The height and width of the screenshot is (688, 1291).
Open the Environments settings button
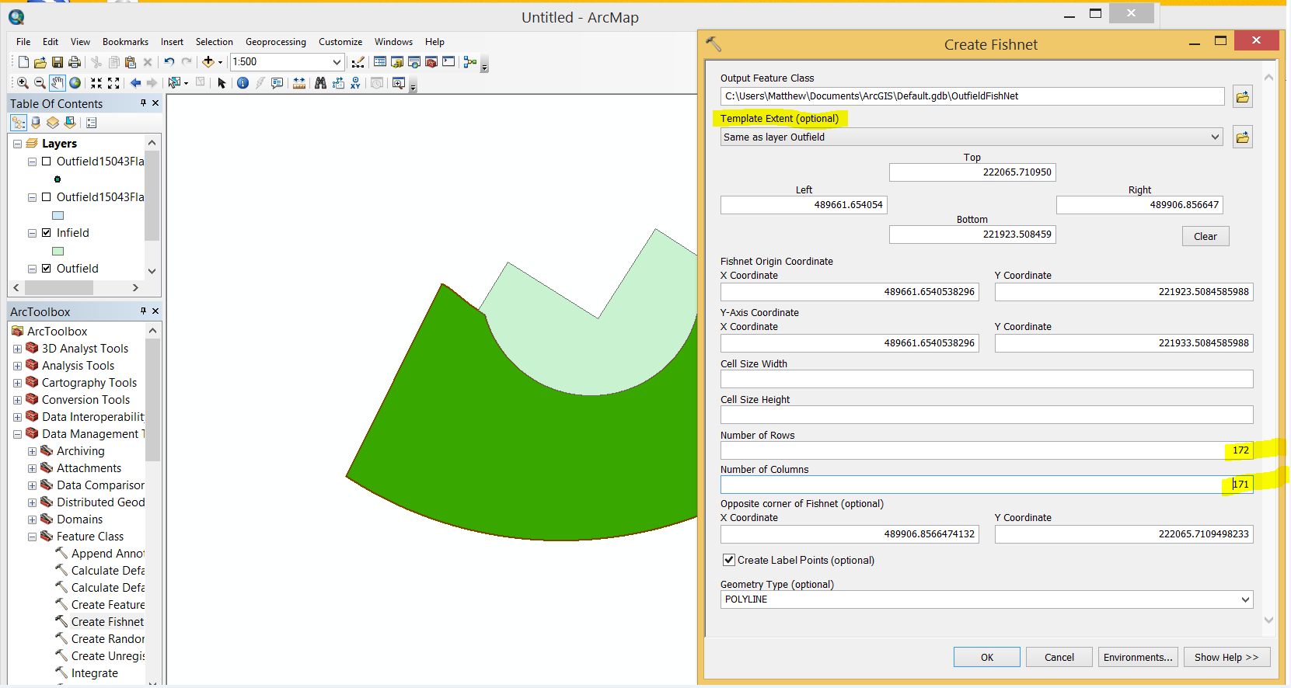click(x=1138, y=657)
